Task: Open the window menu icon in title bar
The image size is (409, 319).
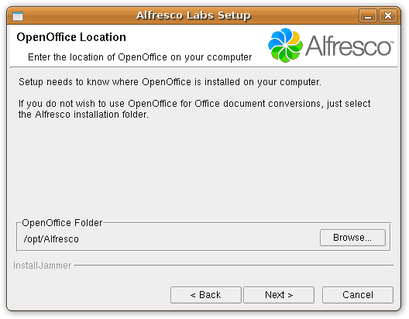Action: (18, 16)
